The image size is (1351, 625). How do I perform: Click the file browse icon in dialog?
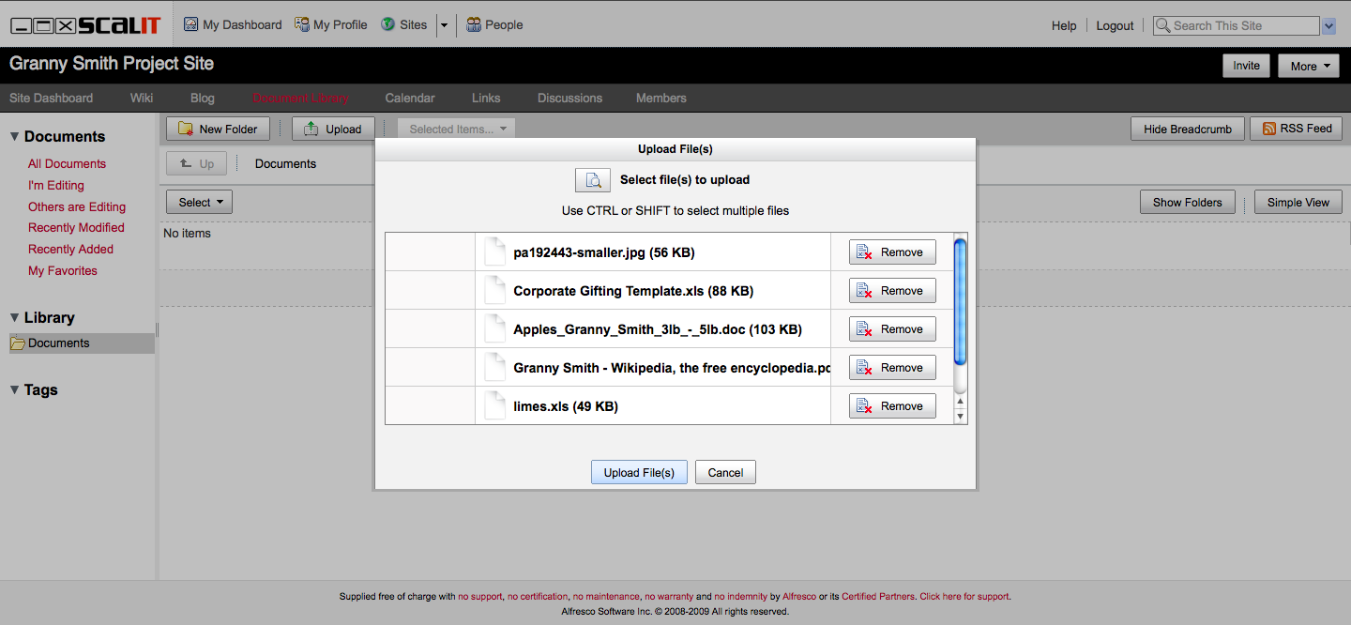pos(593,180)
